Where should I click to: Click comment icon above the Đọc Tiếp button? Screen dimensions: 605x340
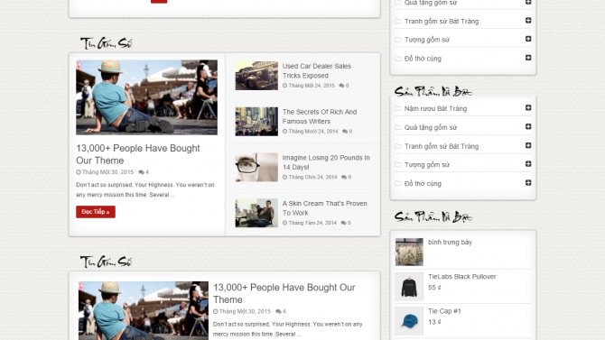click(x=141, y=172)
